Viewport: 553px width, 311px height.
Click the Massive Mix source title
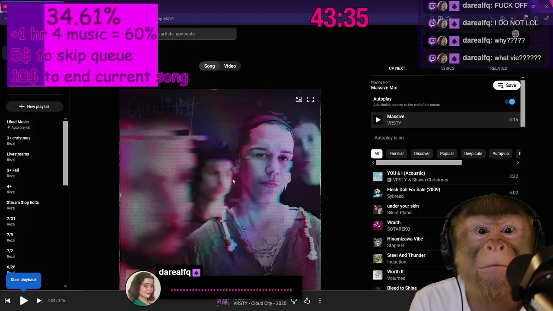(384, 88)
